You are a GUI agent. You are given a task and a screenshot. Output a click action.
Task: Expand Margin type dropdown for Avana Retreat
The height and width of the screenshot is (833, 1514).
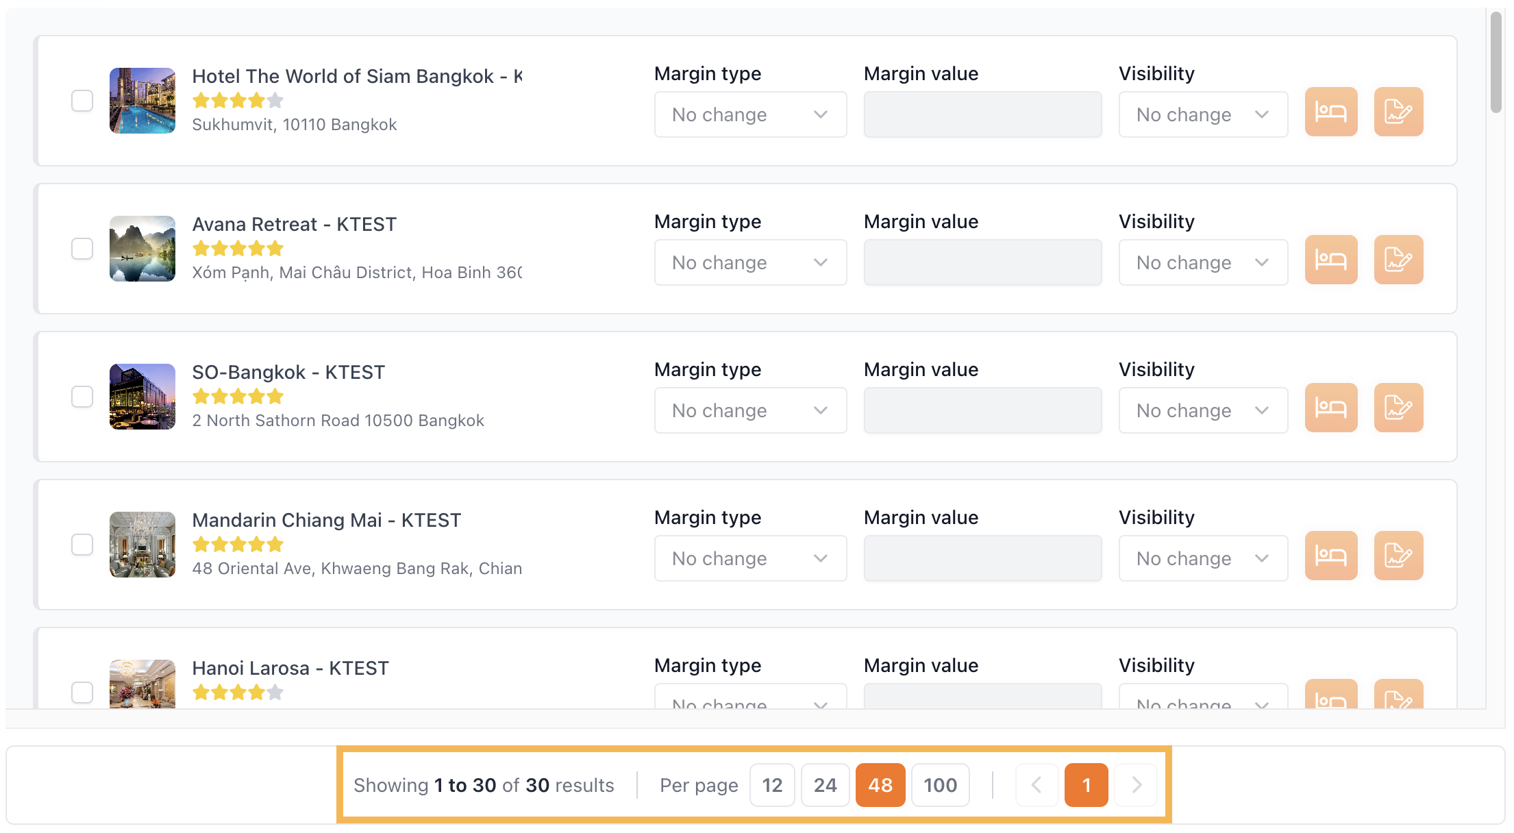coord(750,262)
